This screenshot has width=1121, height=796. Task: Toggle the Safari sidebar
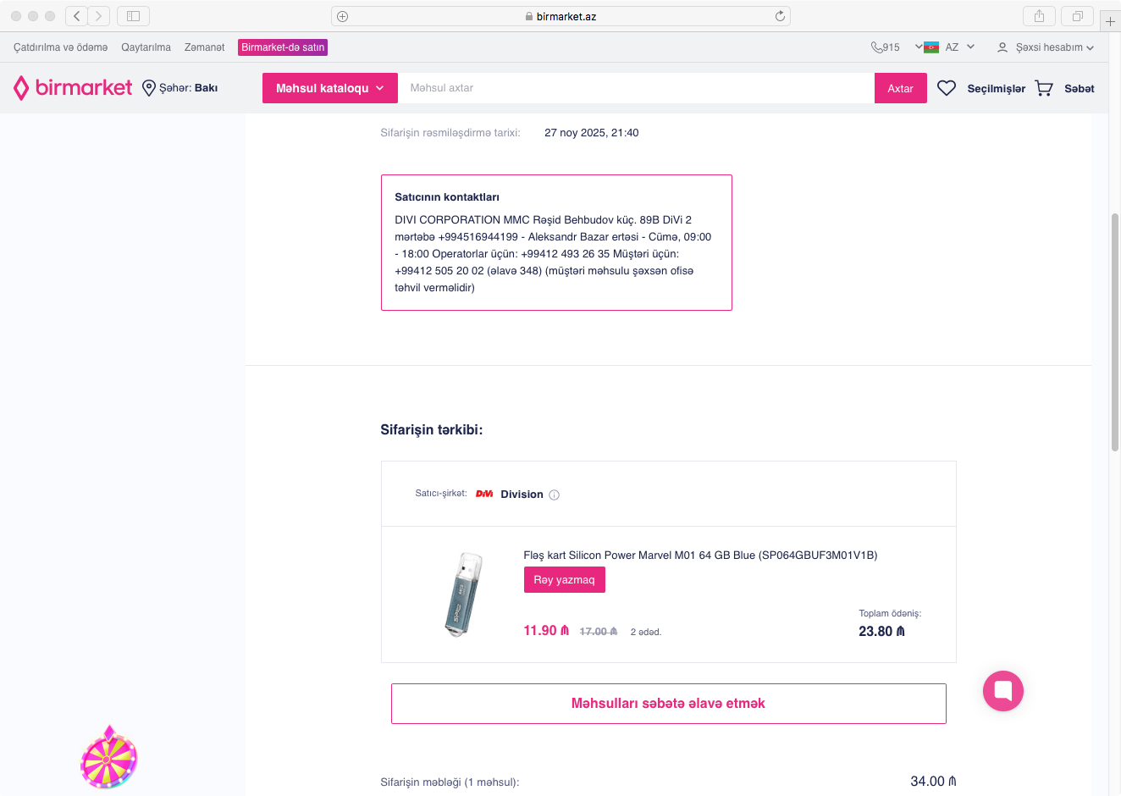[133, 16]
